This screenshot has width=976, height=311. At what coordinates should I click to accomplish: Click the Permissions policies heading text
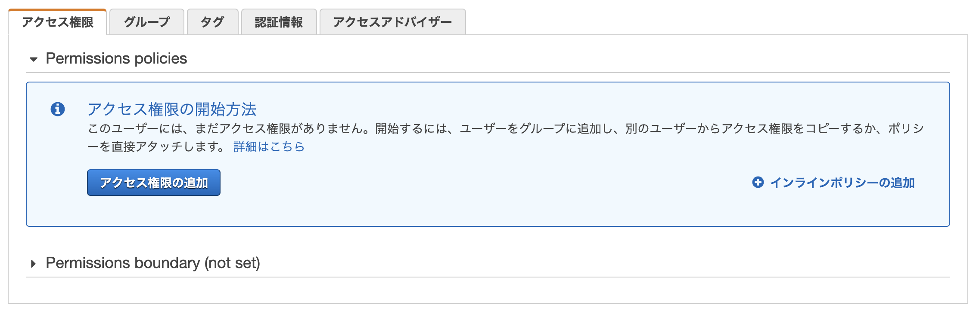click(116, 58)
